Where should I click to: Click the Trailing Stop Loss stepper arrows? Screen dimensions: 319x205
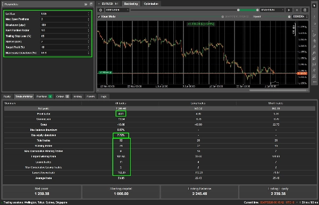(x=88, y=36)
